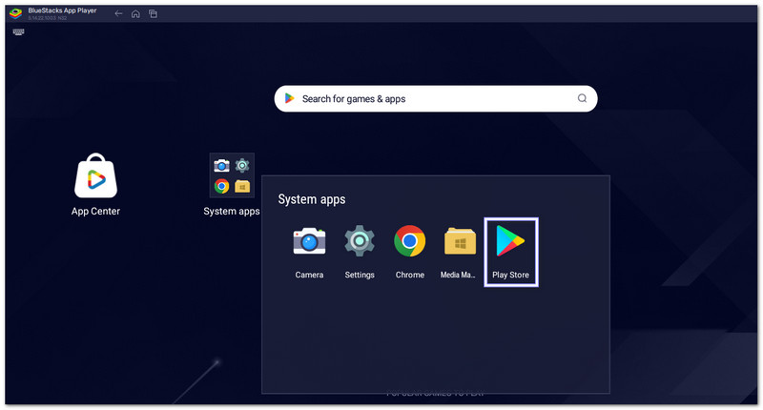Open the recent apps view icon
The width and height of the screenshot is (763, 410).
pyautogui.click(x=154, y=13)
